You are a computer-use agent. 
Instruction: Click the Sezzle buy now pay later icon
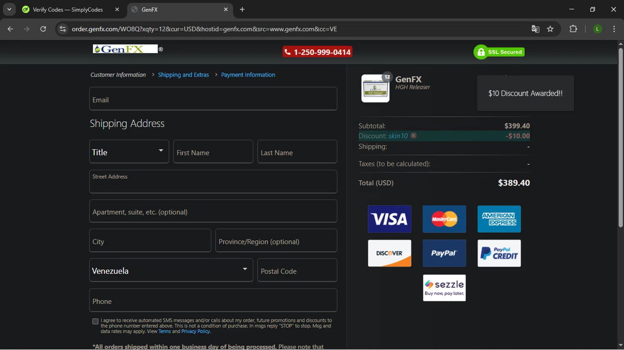pos(444,288)
